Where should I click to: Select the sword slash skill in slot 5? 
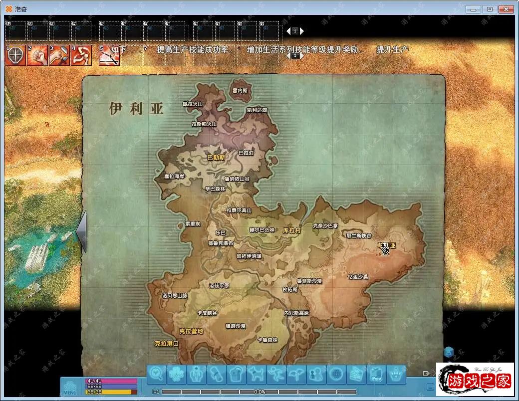click(x=108, y=55)
